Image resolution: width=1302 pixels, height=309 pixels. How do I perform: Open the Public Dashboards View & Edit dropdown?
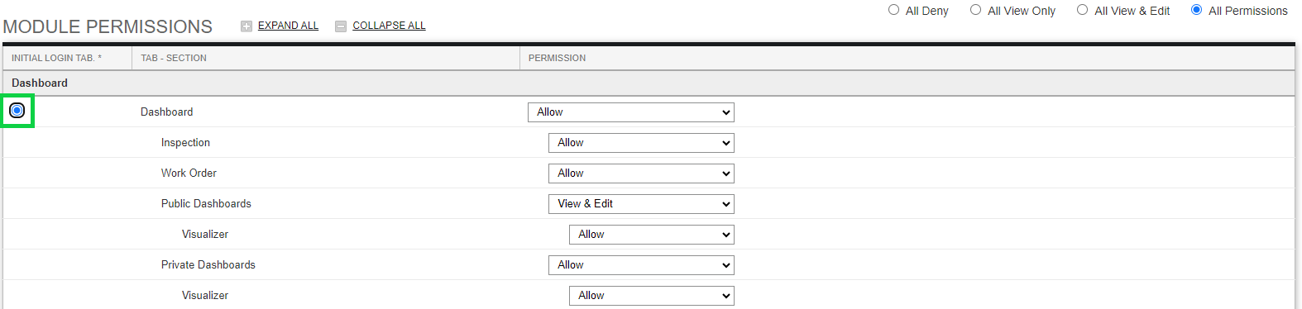pyautogui.click(x=641, y=204)
